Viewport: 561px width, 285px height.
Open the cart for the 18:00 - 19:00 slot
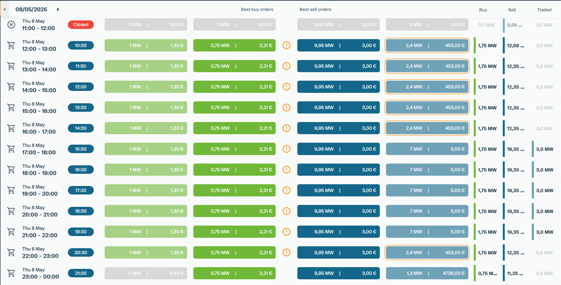click(11, 170)
